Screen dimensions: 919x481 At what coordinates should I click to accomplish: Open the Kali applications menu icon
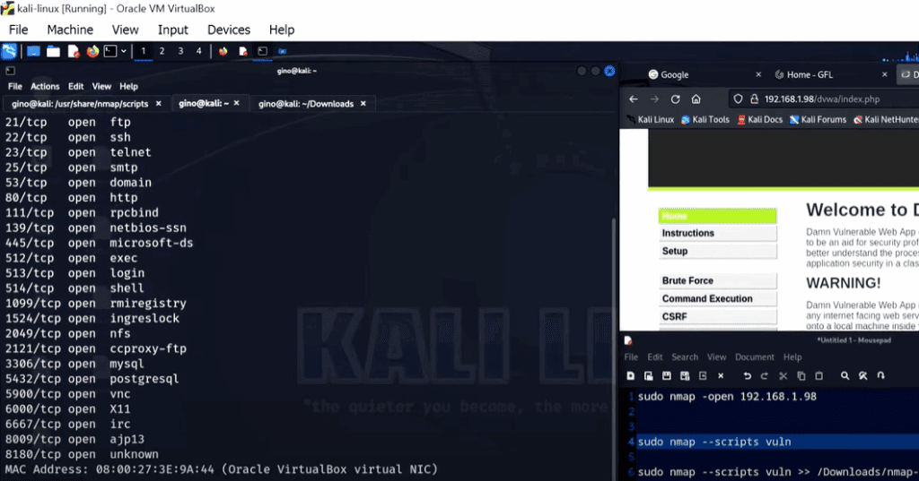pos(9,51)
